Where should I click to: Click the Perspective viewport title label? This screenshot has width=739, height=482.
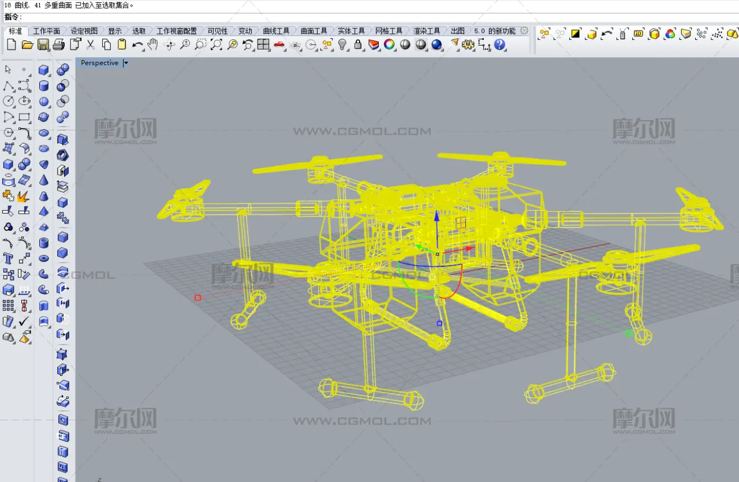click(x=99, y=63)
